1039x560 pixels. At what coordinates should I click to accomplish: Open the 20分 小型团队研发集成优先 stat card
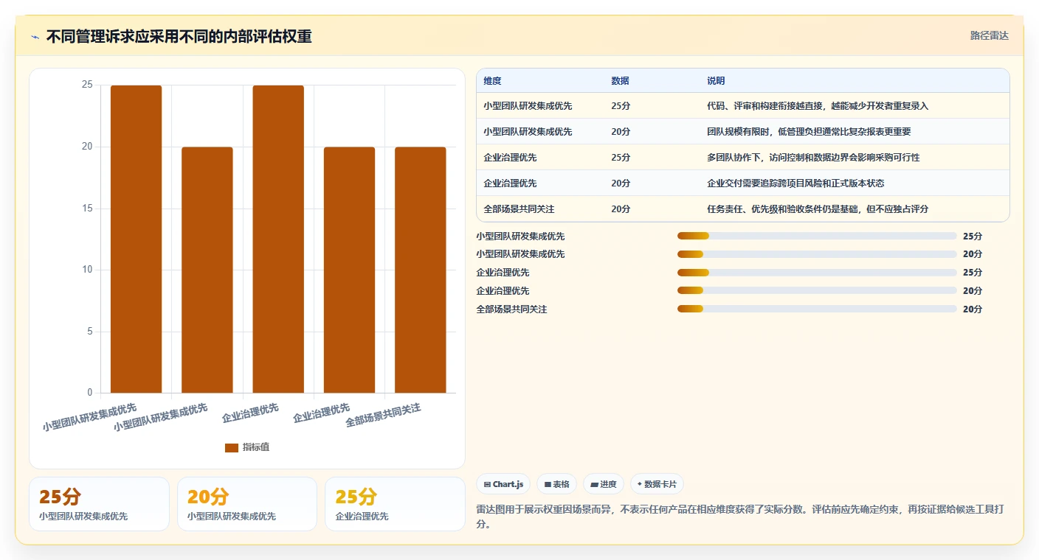click(247, 504)
